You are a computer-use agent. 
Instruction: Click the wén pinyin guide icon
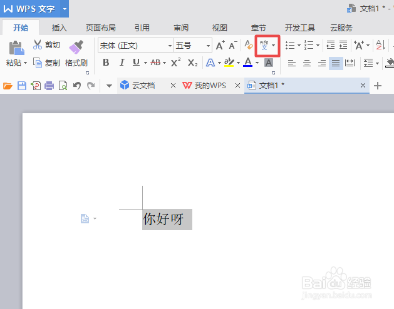click(x=264, y=45)
